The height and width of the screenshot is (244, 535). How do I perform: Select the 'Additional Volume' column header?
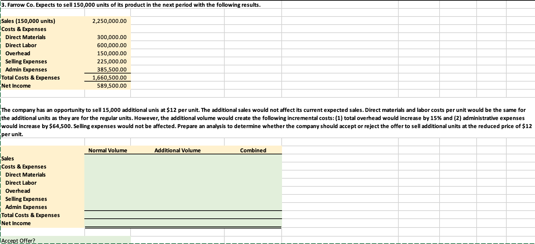pyautogui.click(x=177, y=150)
